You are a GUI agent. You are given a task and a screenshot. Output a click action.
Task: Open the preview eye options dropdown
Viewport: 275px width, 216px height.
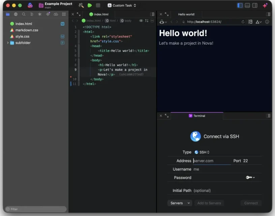coord(163,22)
